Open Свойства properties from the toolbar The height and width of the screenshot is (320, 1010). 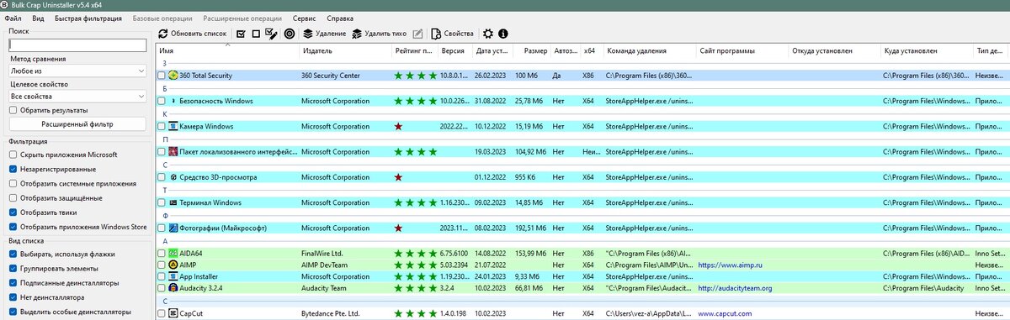pos(452,34)
